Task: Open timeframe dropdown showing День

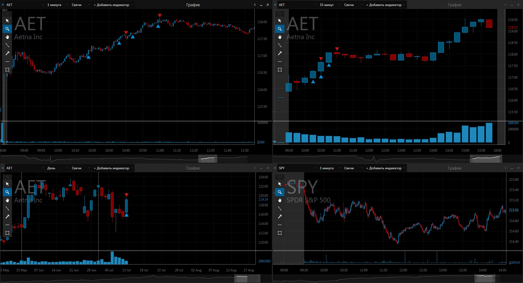Action: tap(57, 168)
